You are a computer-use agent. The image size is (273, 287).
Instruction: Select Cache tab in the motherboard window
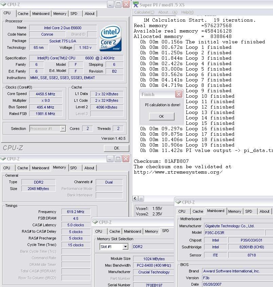point(198,211)
